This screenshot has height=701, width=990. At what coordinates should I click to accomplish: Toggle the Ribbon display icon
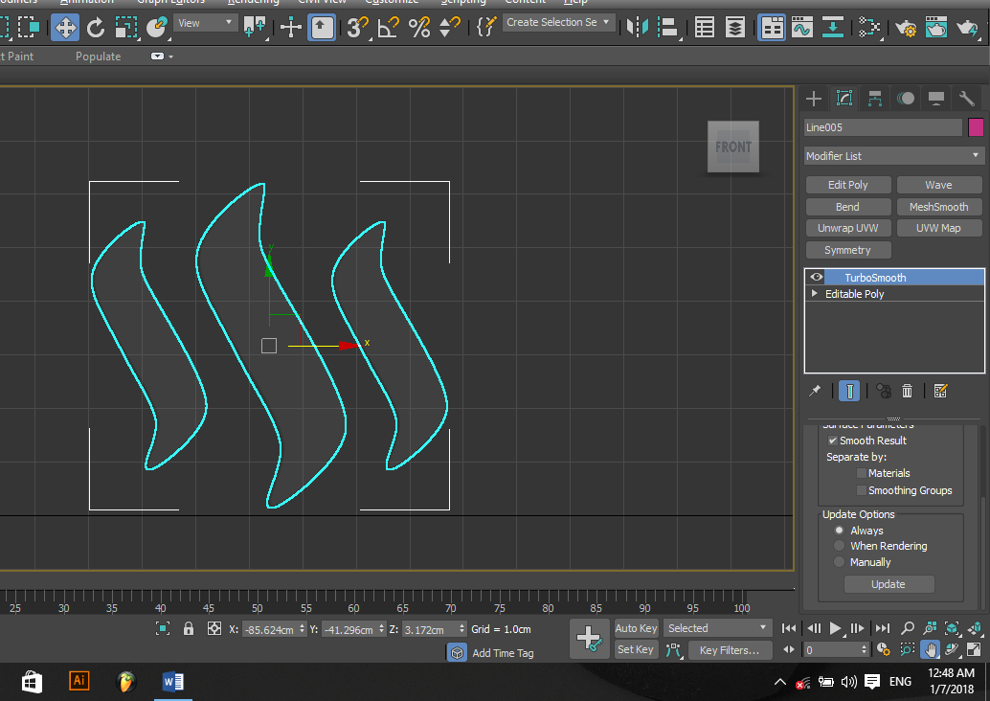point(772,27)
